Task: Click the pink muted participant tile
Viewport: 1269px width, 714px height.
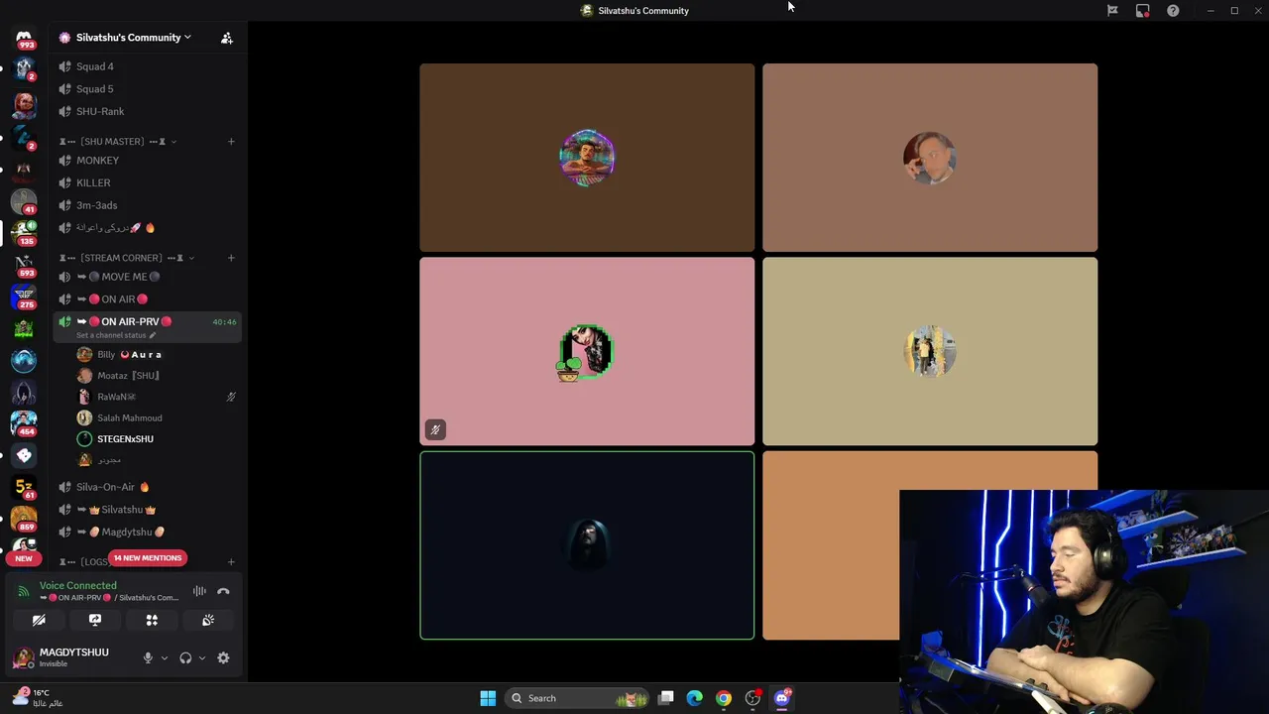Action: (x=587, y=351)
